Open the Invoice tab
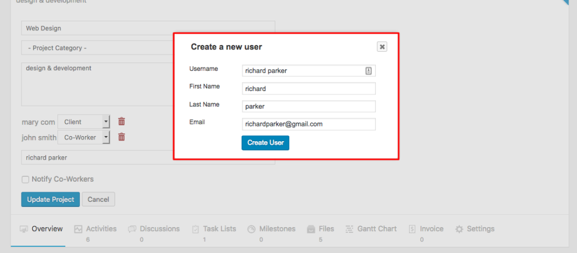 [426, 229]
